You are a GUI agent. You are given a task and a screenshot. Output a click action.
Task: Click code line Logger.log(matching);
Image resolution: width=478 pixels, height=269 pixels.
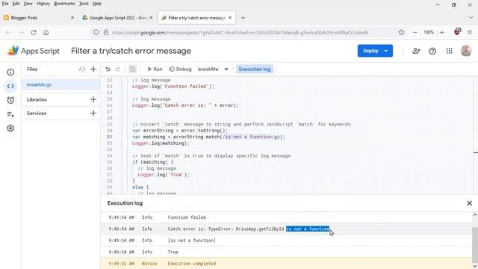click(161, 143)
